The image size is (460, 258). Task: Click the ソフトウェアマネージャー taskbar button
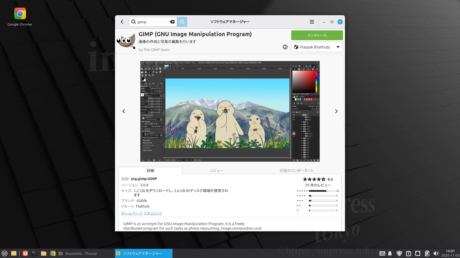tap(144, 253)
